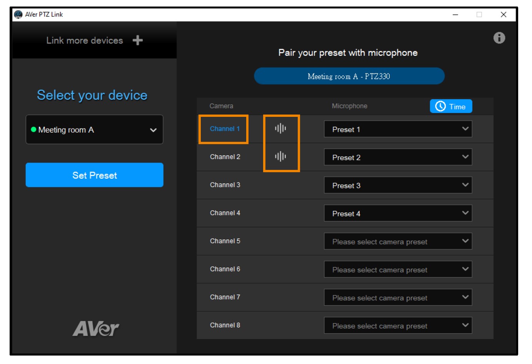Select the Channel 6 label
This screenshot has width=532, height=364.
click(225, 269)
